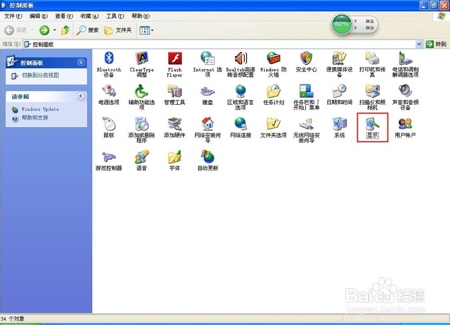Open the 查看(V) menu
The height and width of the screenshot is (325, 450).
64,16
